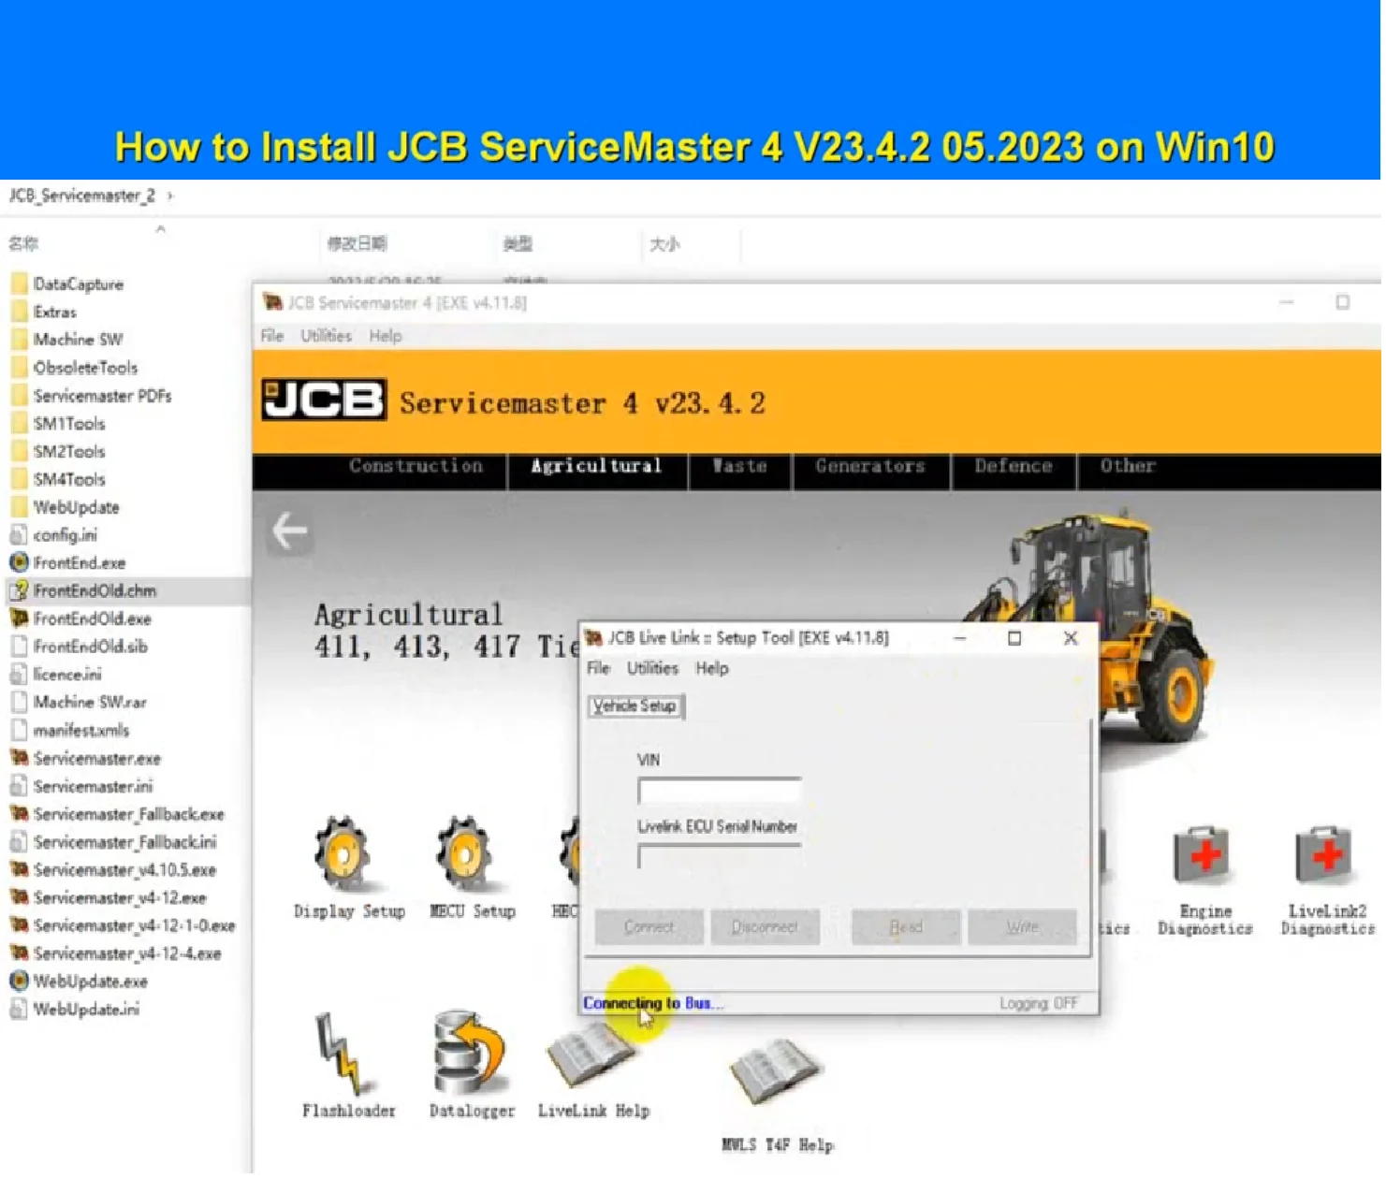1386x1193 pixels.
Task: Click the JCB logo in banner
Action: click(324, 401)
